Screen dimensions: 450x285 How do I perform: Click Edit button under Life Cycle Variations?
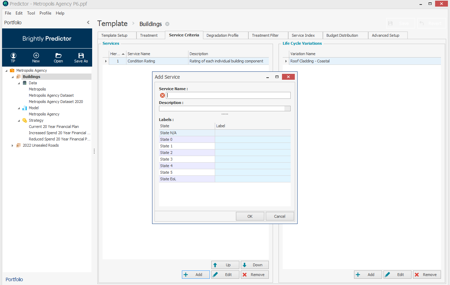coord(397,275)
